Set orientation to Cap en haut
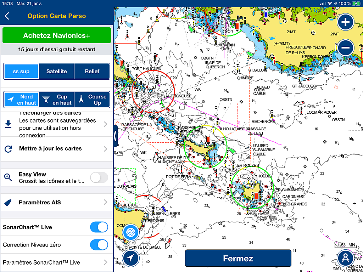Viewport: 363px width, 272px height. click(56, 100)
